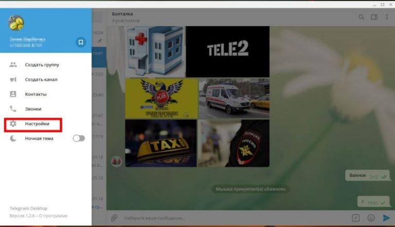Click the message input field
Screen dimensions: 395x227
point(235,218)
